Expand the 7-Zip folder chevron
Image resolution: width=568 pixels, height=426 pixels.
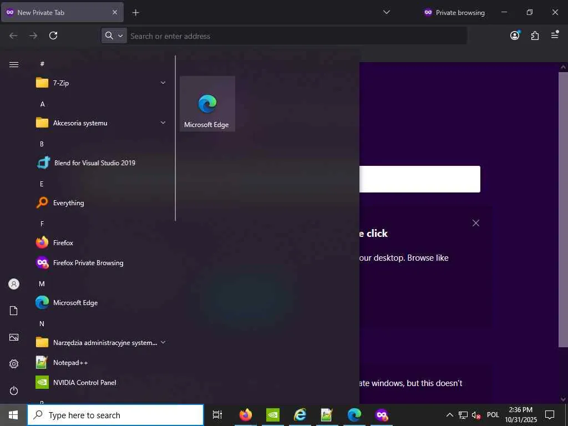[163, 83]
